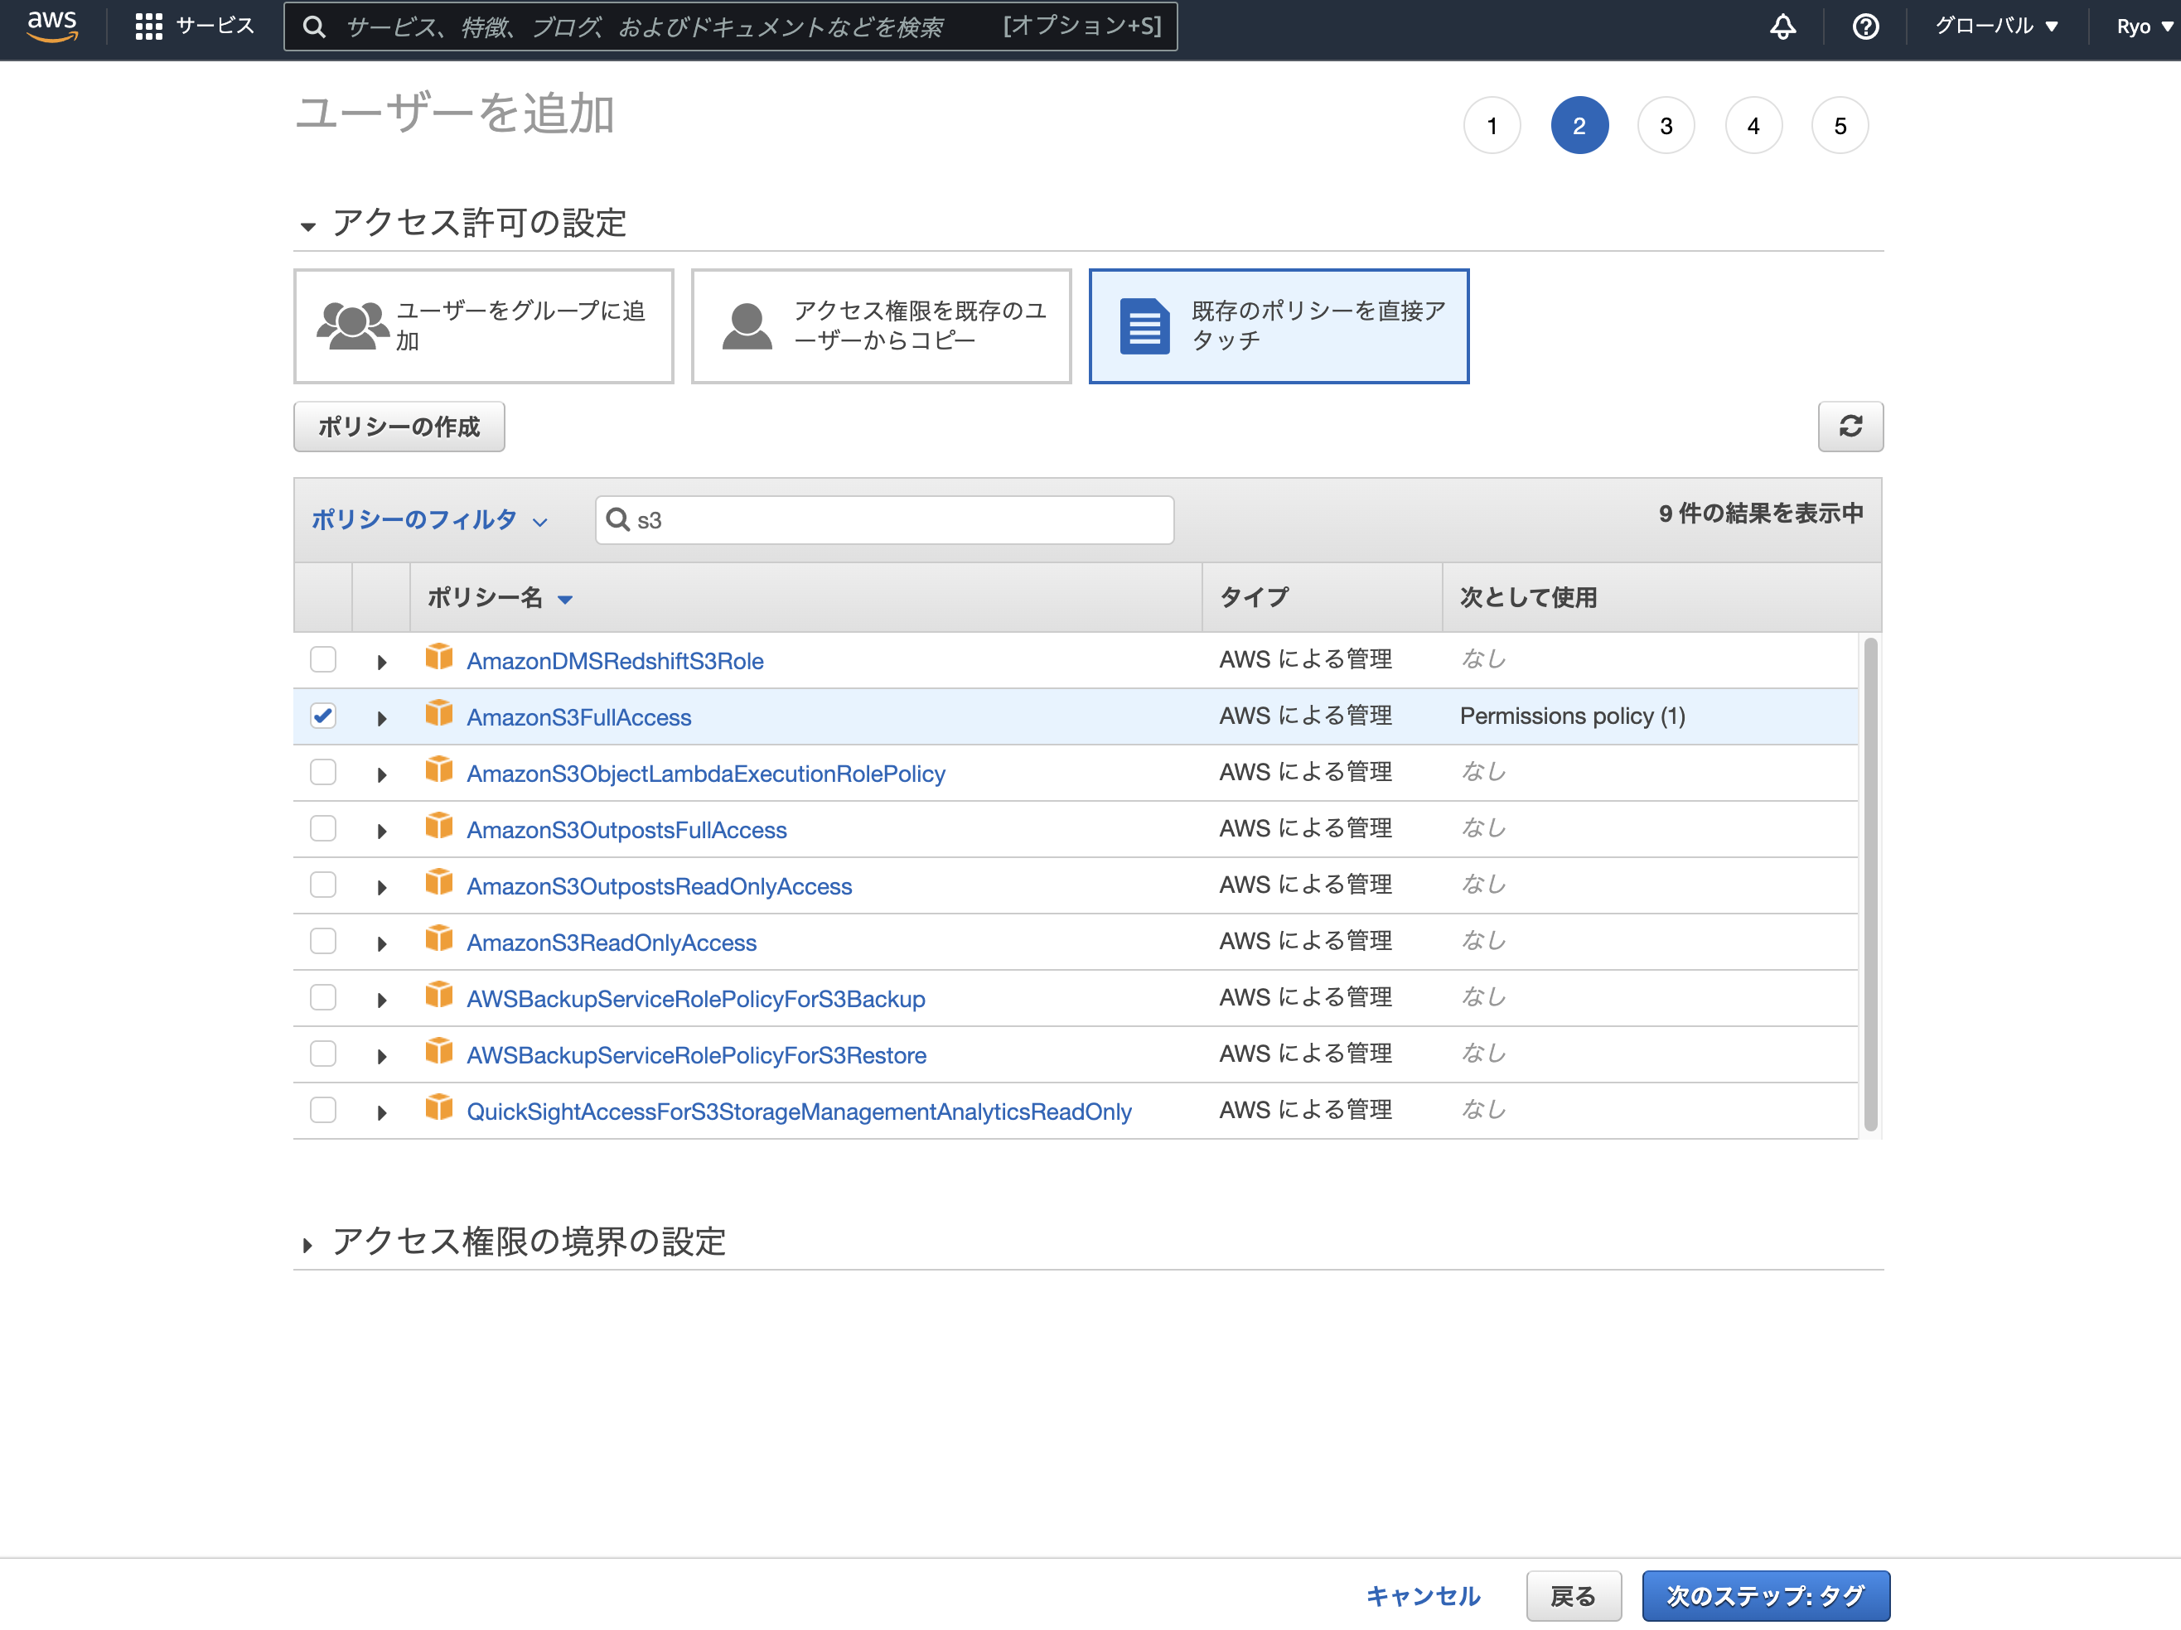The height and width of the screenshot is (1630, 2181).
Task: Uncheck the AmazonS3FullAccess checkbox
Action: pyautogui.click(x=323, y=716)
